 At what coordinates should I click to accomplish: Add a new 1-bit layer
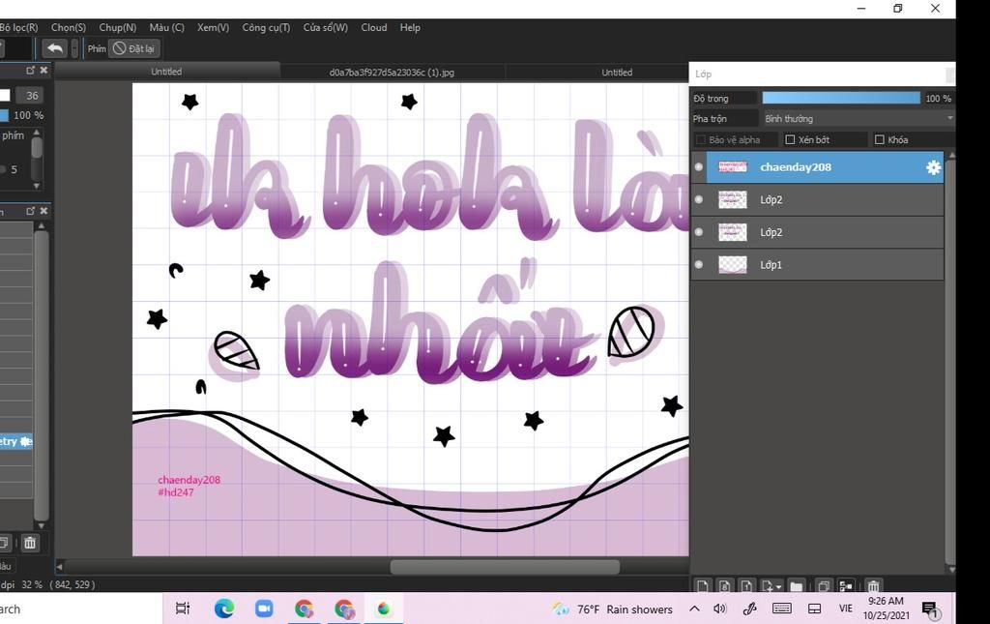point(746,586)
